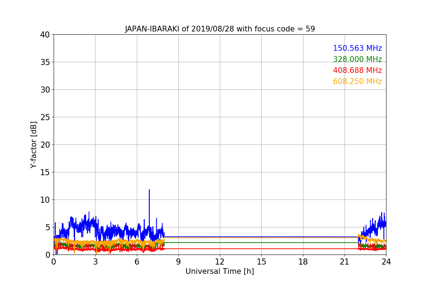Click y-axis tick label 10
The height and width of the screenshot is (286, 429).
pyautogui.click(x=45, y=200)
